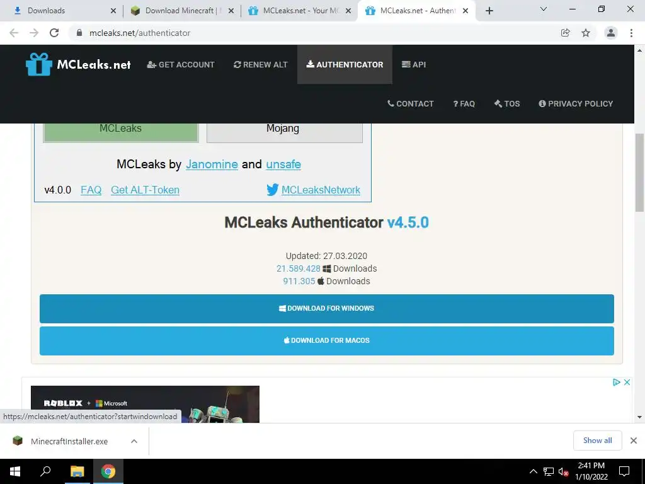
Task: Close the Download Minecraft tab
Action: 231,11
